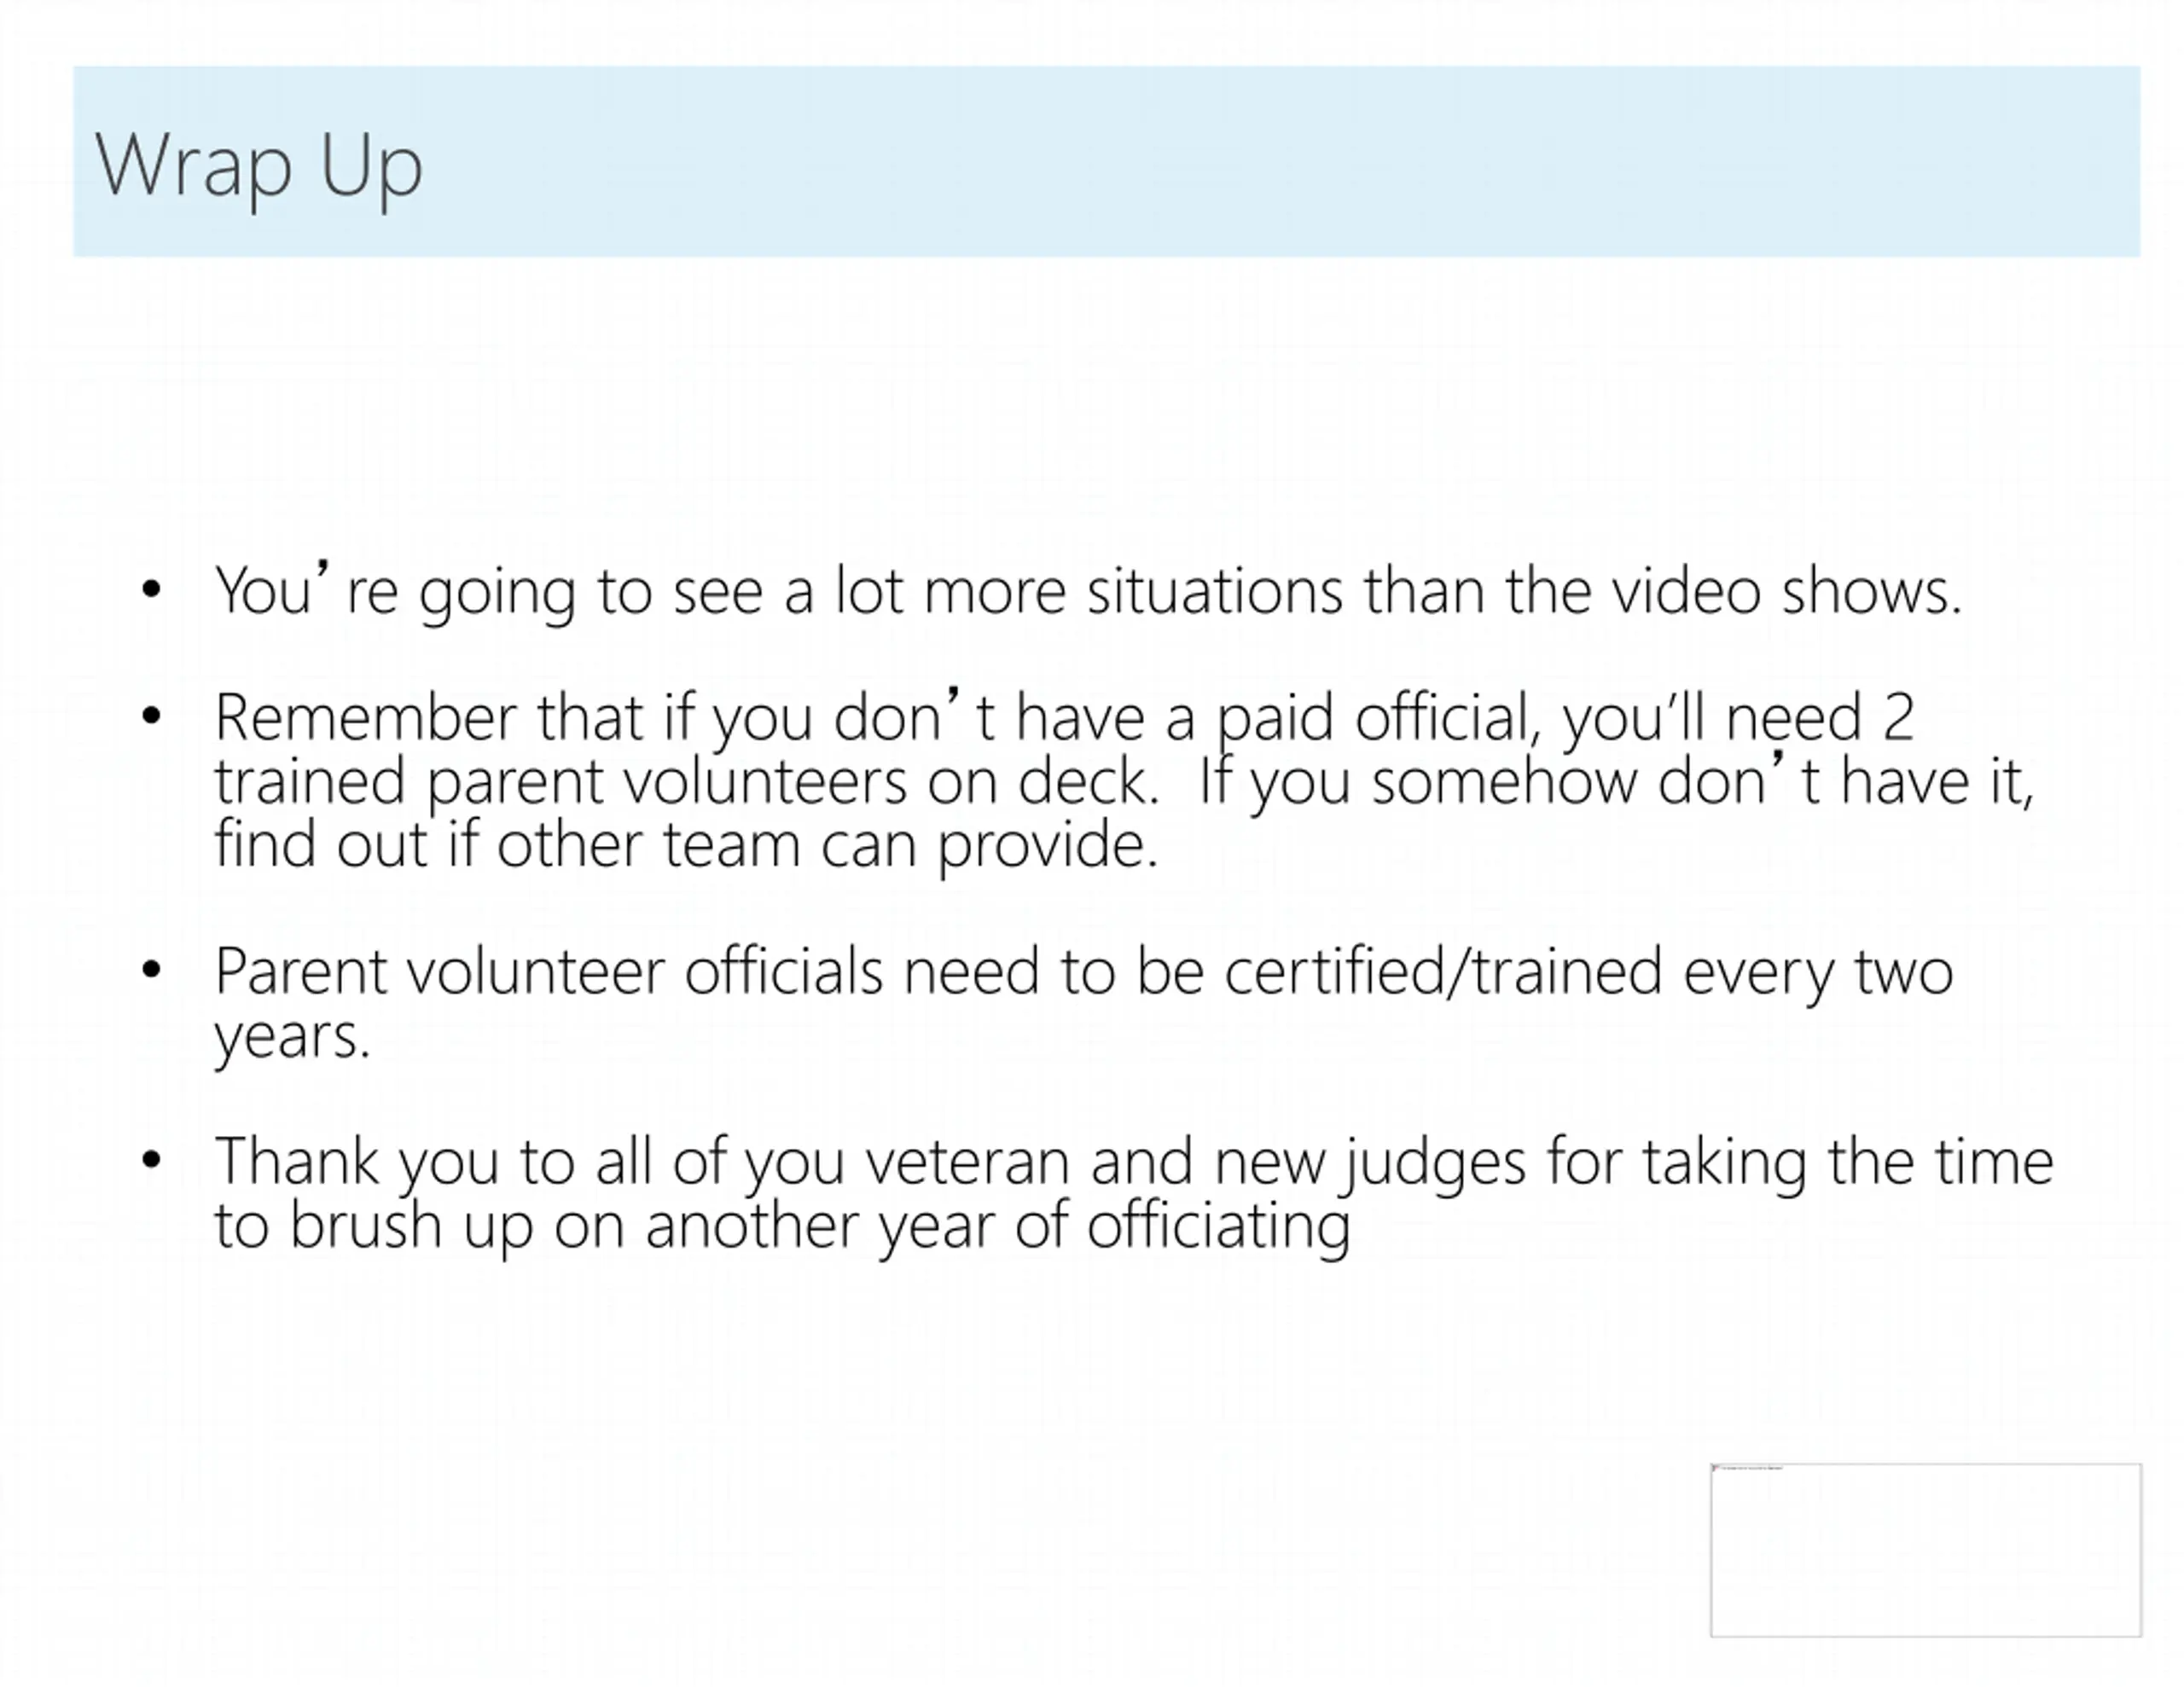Click the number "2" in second bullet
Screen dimensions: 2184x1687
point(1899,718)
